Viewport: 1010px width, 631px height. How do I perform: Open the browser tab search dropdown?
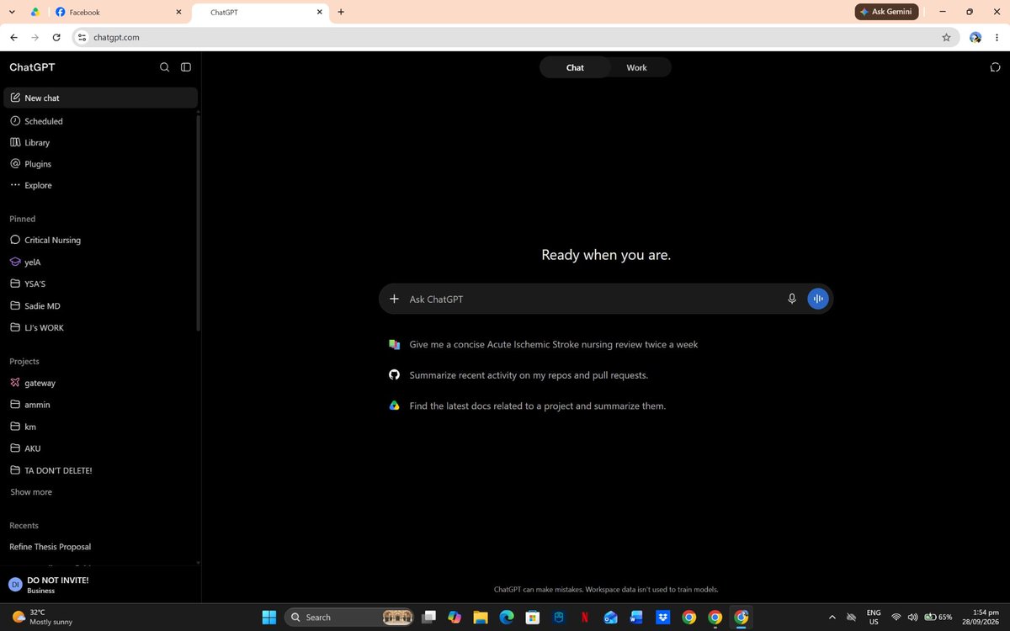12,12
